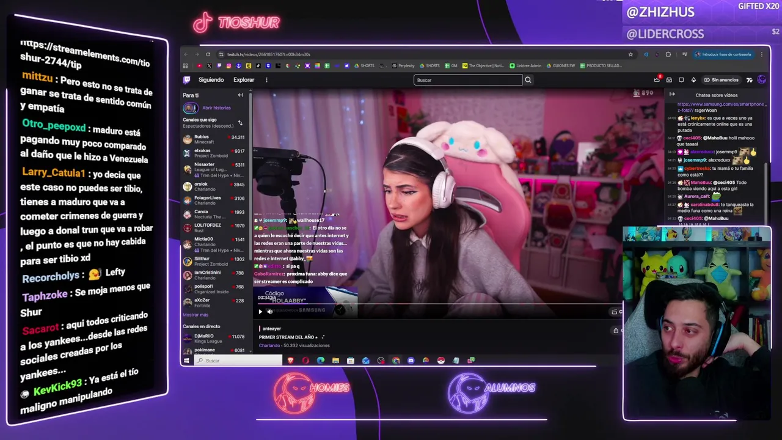Open File Explorer from the taskbar
The width and height of the screenshot is (782, 440).
(x=335, y=361)
